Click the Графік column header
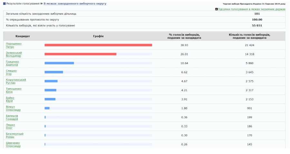The image size is (290, 154). [98, 36]
